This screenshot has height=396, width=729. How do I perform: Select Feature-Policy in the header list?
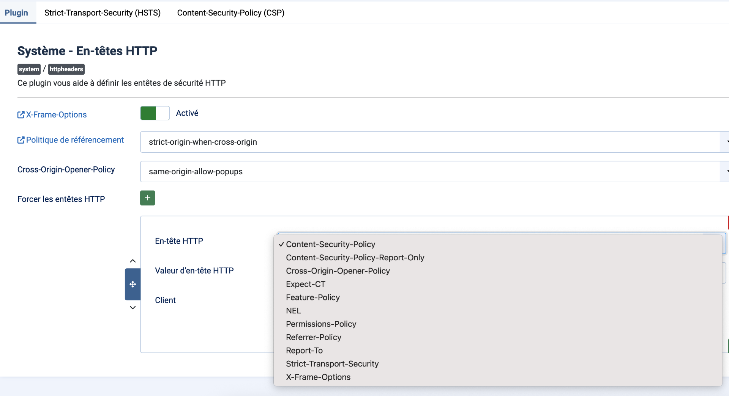(x=313, y=297)
